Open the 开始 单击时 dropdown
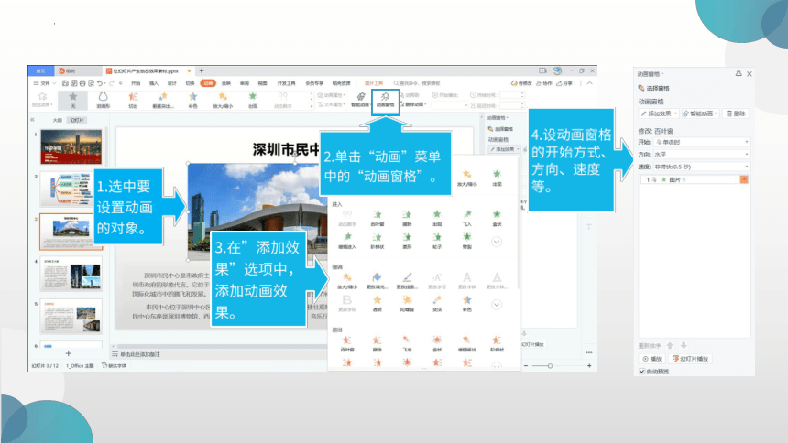Screen dimensions: 788x443 point(702,142)
